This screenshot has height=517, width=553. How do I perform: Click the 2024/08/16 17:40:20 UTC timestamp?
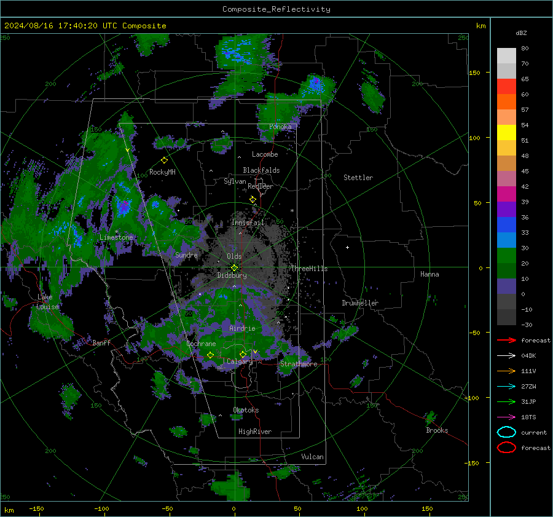tap(85, 26)
